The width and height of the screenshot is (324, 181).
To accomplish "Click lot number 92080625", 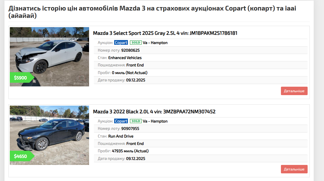I will (x=130, y=50).
